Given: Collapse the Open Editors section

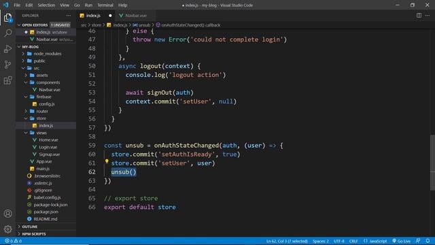Looking at the screenshot, I should 46,25.
